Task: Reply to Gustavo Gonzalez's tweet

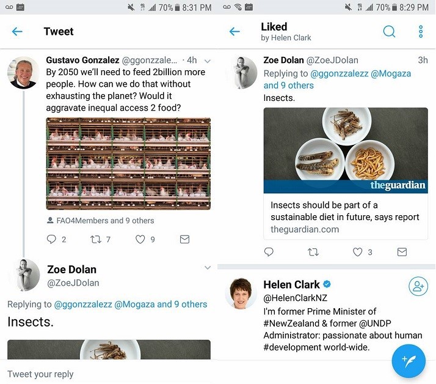Action: click(52, 240)
